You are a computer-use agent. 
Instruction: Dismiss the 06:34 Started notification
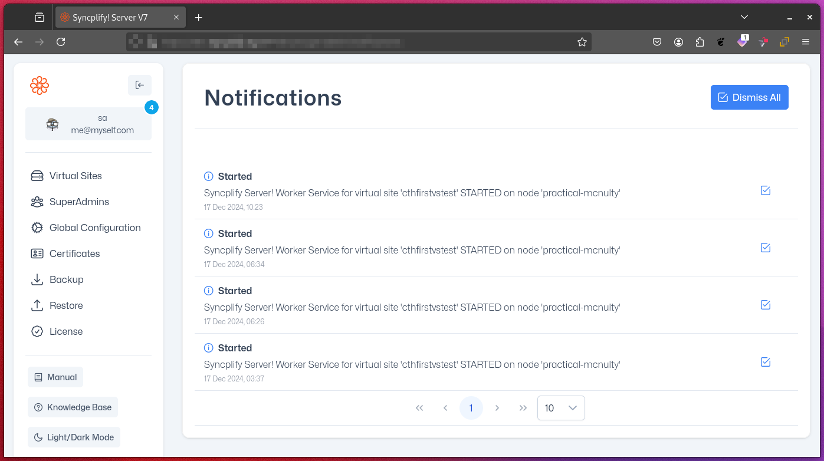click(x=765, y=248)
